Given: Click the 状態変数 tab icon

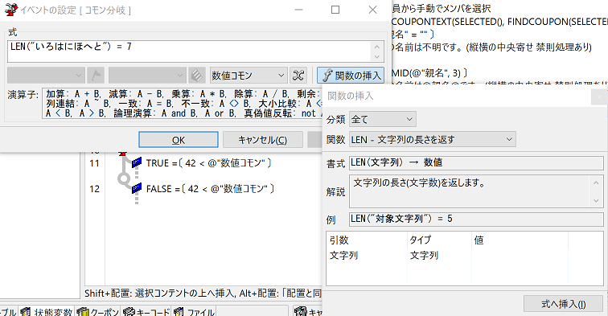Looking at the screenshot, I should tap(26, 312).
